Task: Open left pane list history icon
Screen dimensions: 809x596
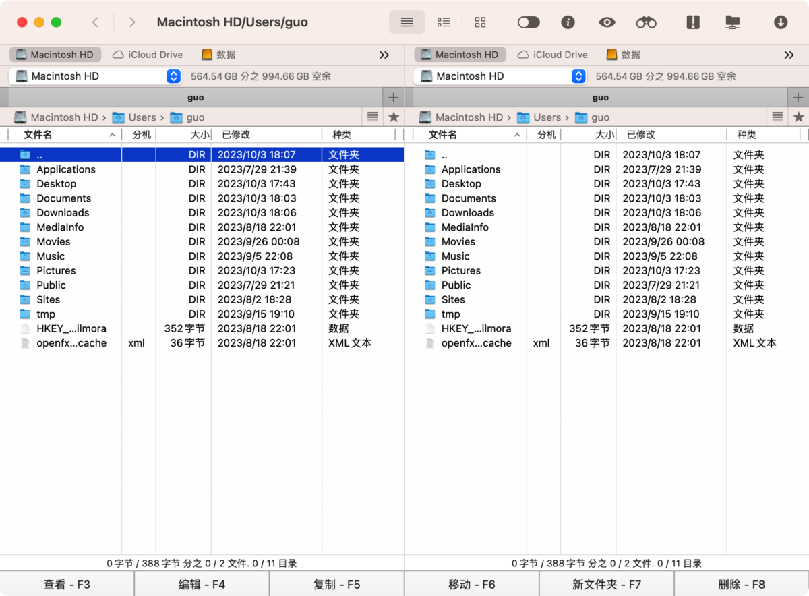Action: point(373,117)
